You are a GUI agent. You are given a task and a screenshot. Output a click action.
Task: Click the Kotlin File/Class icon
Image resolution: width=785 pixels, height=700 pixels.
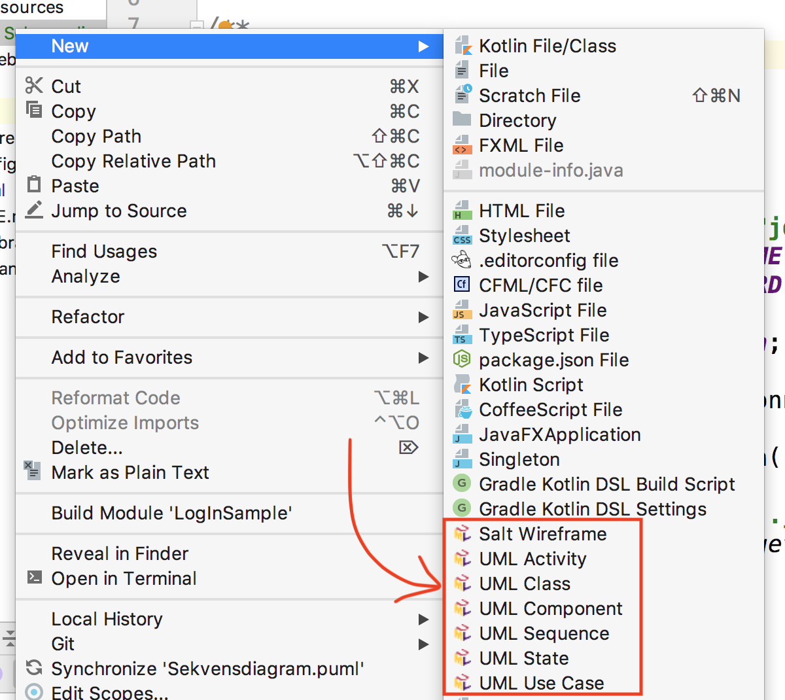462,46
